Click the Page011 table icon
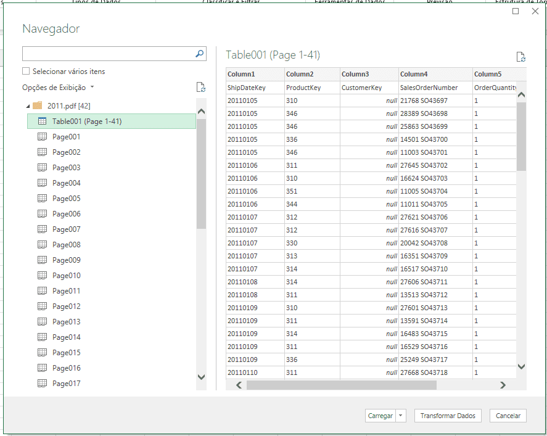This screenshot has width=547, height=436. coord(42,291)
